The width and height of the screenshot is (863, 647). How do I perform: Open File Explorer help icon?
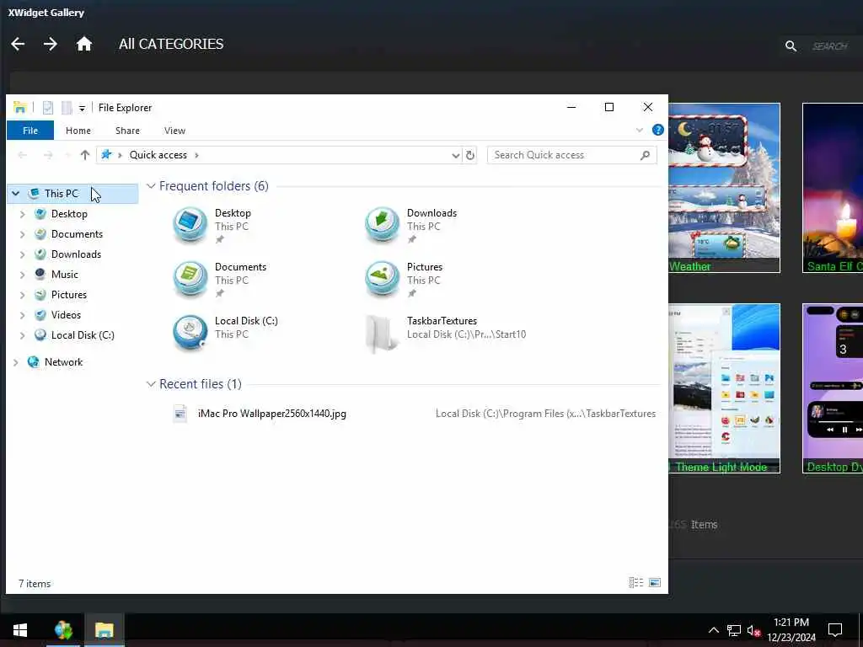click(x=657, y=130)
